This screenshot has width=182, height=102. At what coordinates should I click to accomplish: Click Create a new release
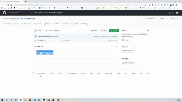127,52
